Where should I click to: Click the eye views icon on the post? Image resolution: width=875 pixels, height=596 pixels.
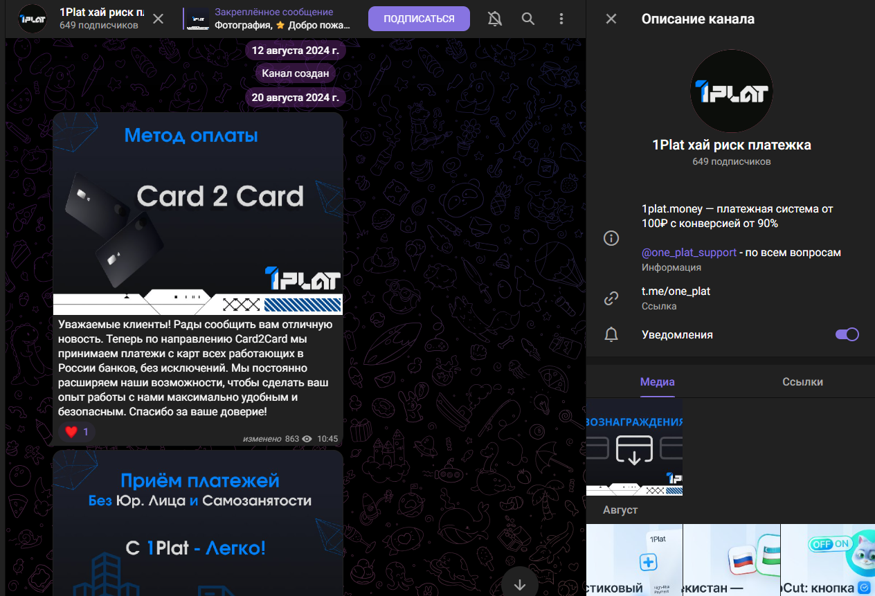click(x=307, y=439)
